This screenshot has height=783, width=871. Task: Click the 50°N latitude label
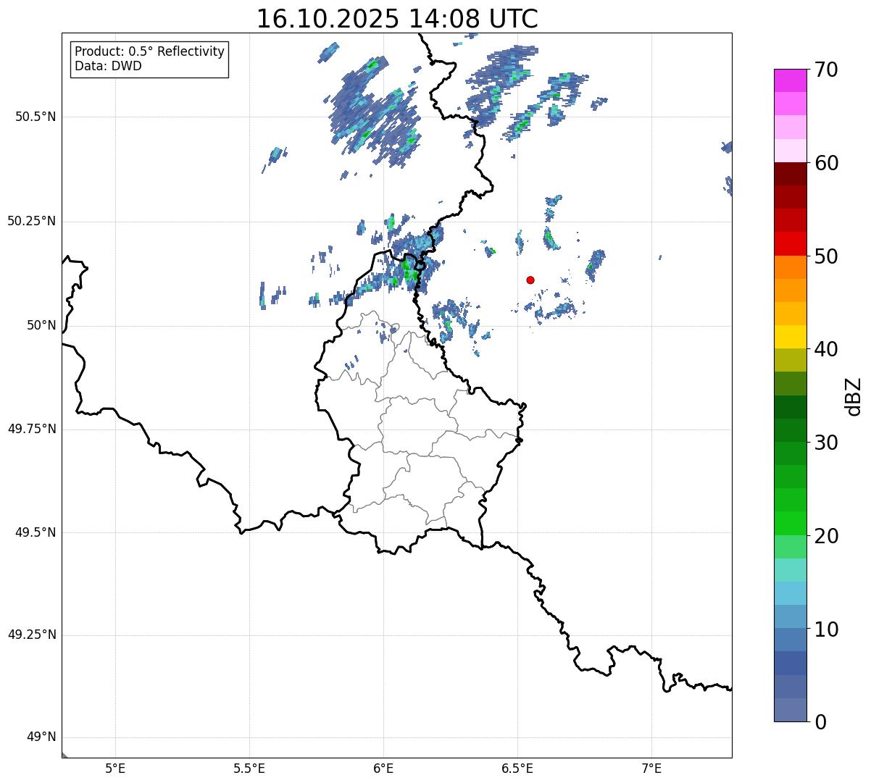41,325
